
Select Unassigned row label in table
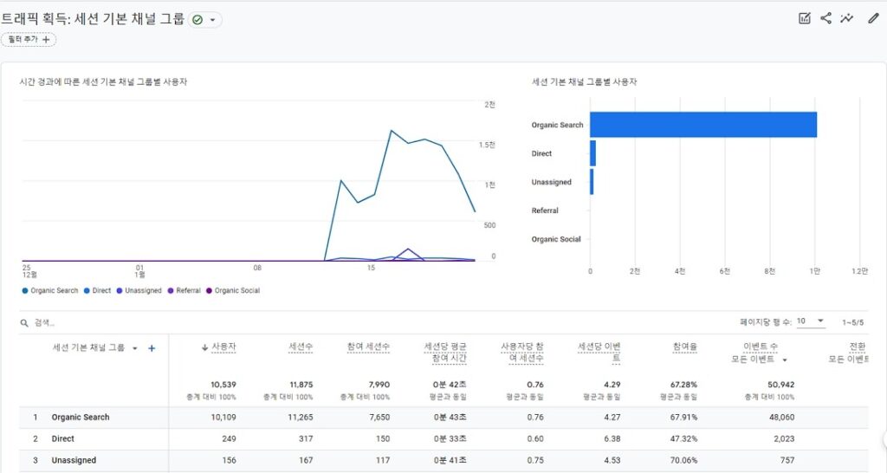(x=74, y=461)
